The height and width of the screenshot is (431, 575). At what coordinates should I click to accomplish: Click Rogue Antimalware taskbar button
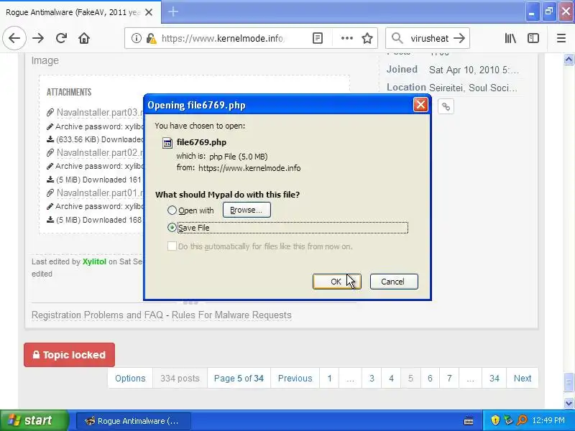[134, 421]
